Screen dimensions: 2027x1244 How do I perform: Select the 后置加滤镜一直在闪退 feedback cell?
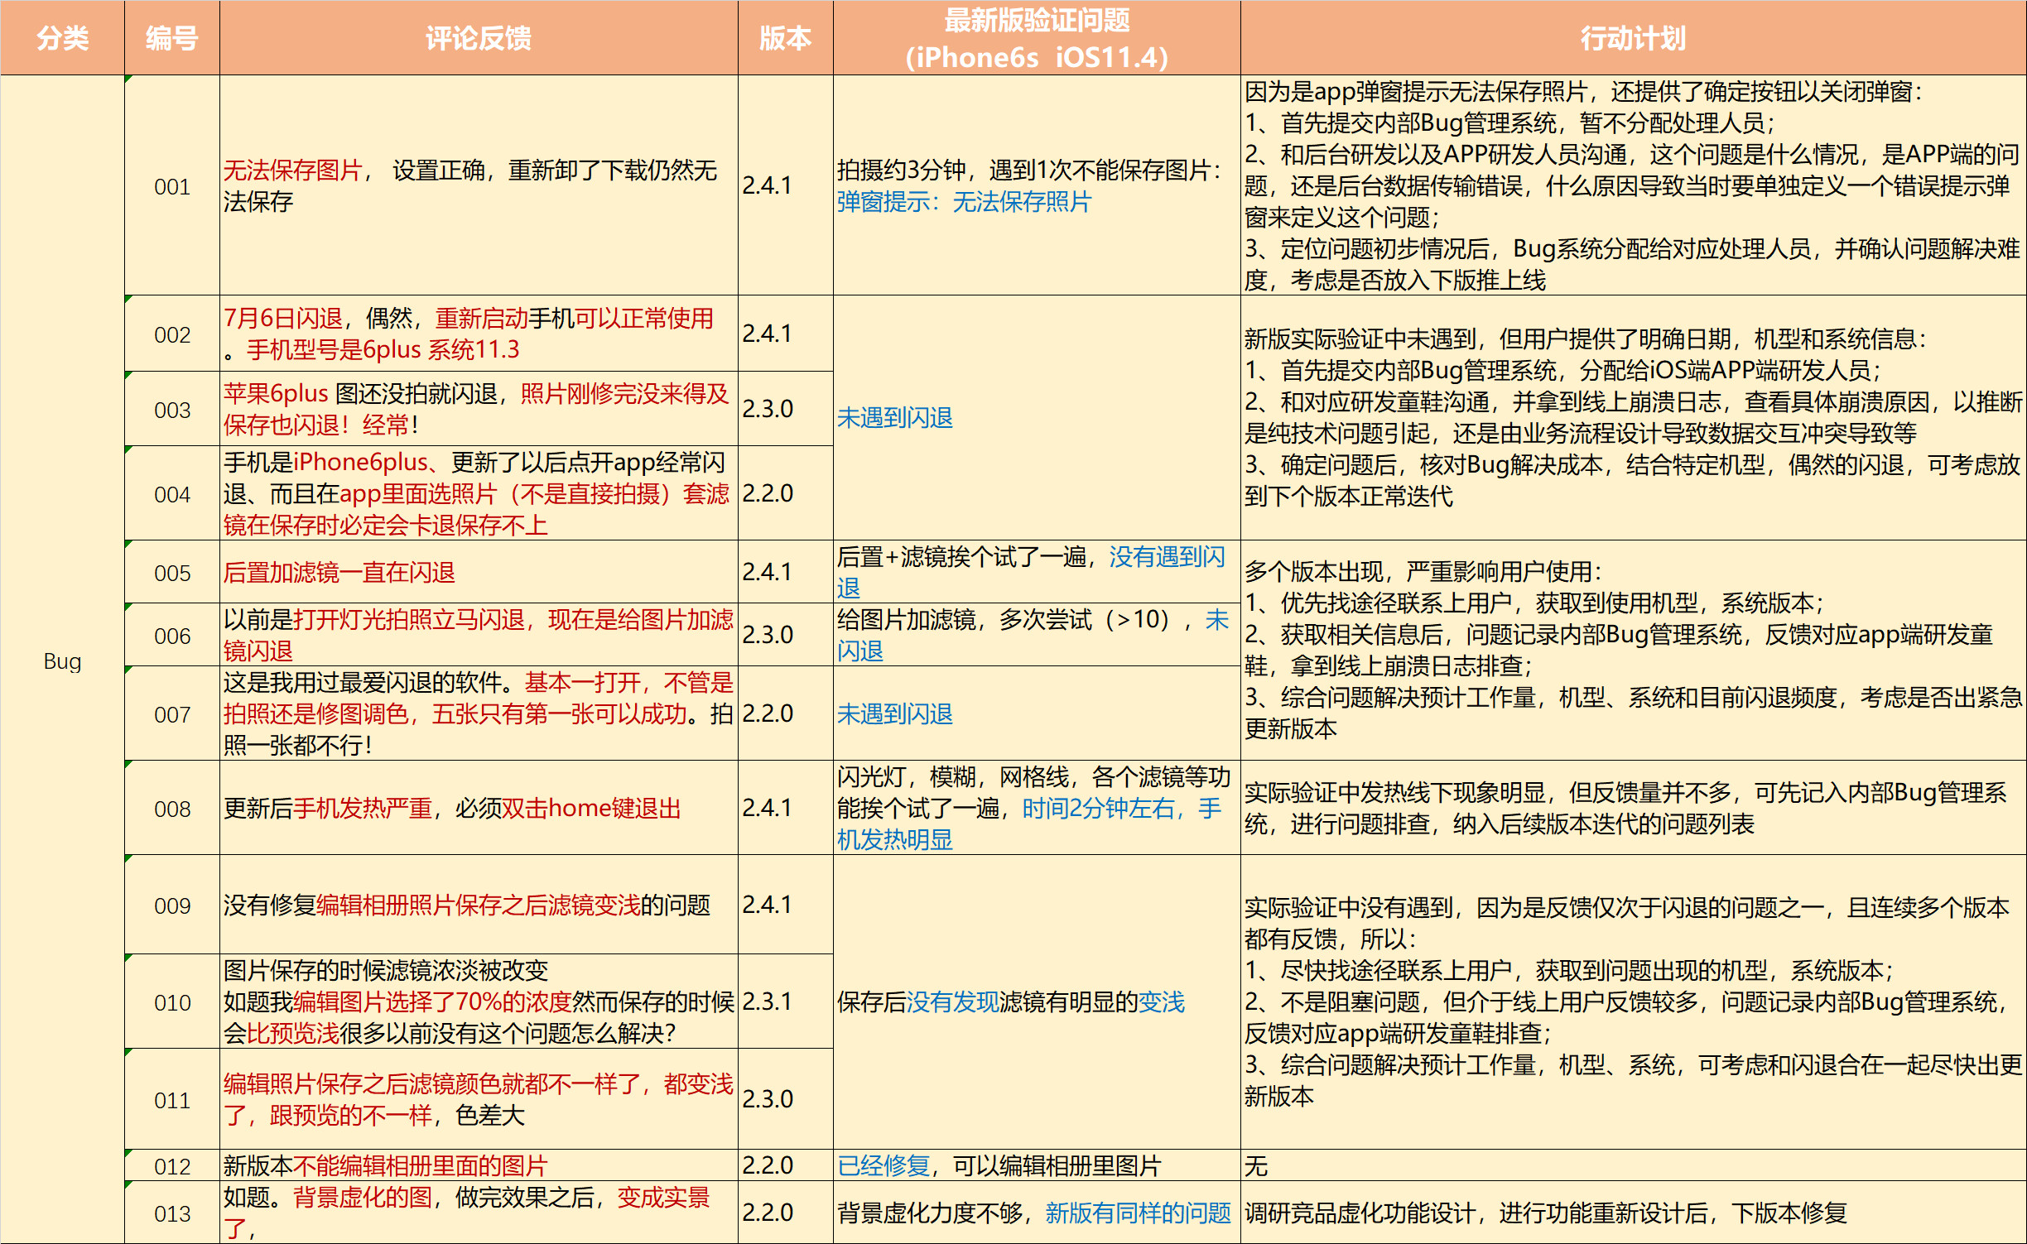478,573
